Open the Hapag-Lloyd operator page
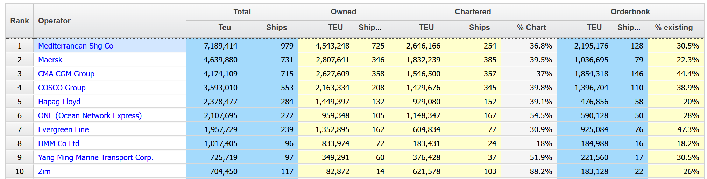Image resolution: width=707 pixels, height=179 pixels. pos(59,102)
